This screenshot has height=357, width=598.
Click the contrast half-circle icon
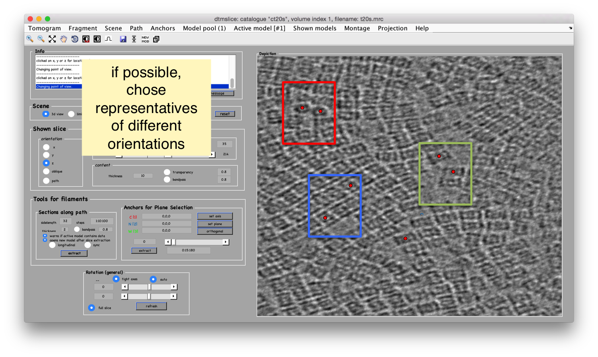coord(97,39)
